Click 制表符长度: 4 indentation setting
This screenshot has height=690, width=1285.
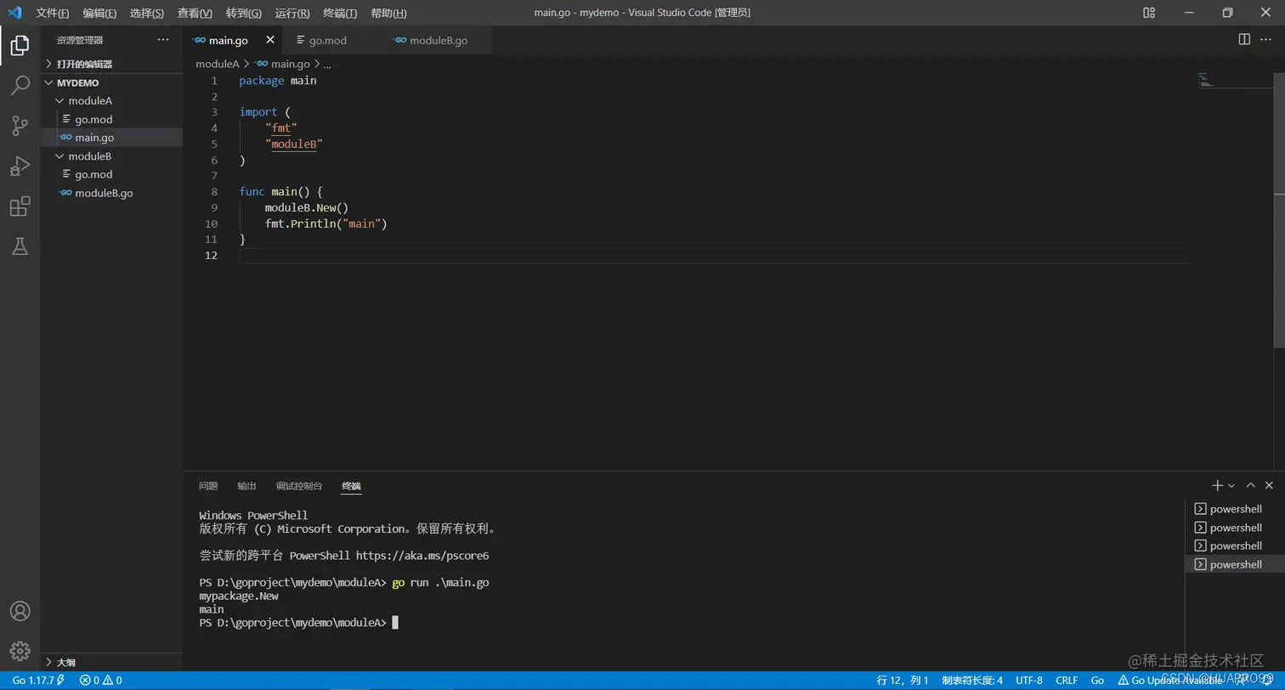[972, 680]
